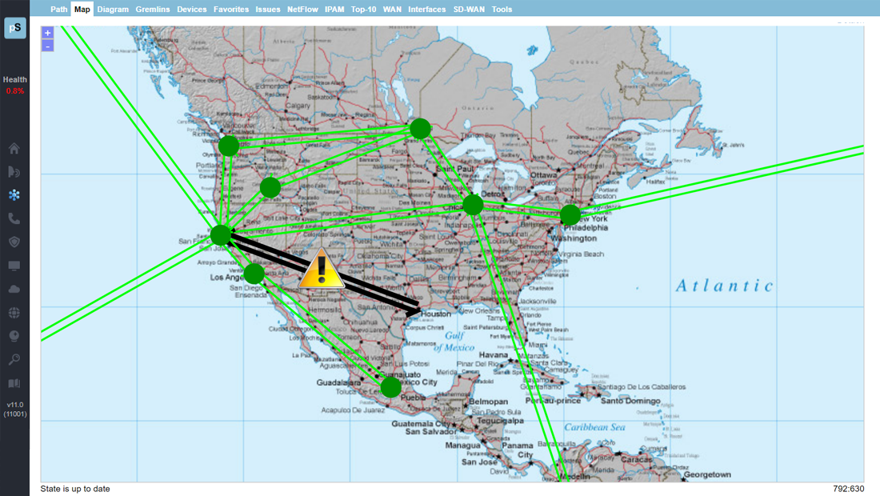Switch to the Diagram tab

pyautogui.click(x=113, y=10)
